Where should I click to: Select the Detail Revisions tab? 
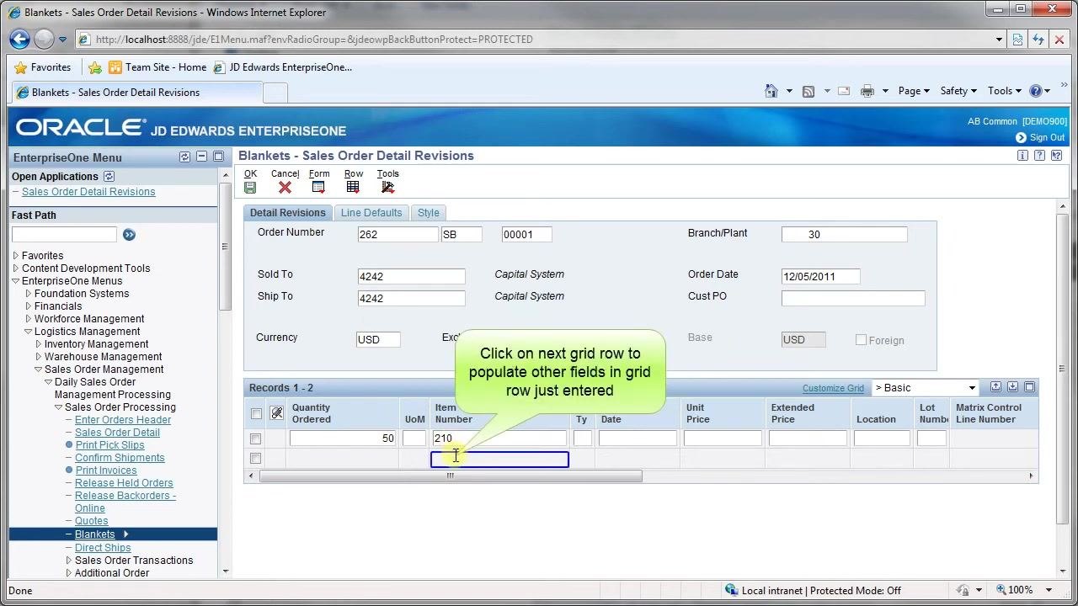pos(288,213)
